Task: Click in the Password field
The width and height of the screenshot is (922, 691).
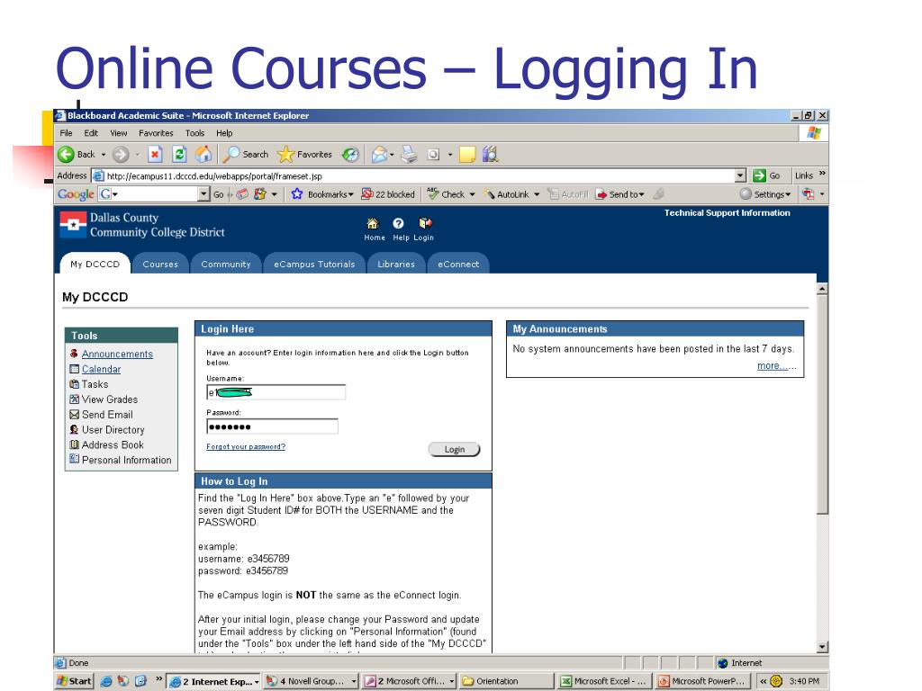Action: tap(272, 426)
